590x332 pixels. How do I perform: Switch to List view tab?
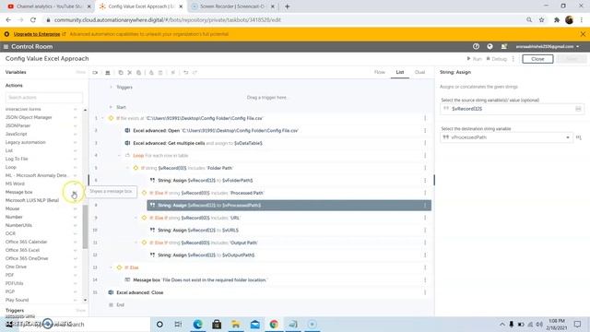coord(399,72)
